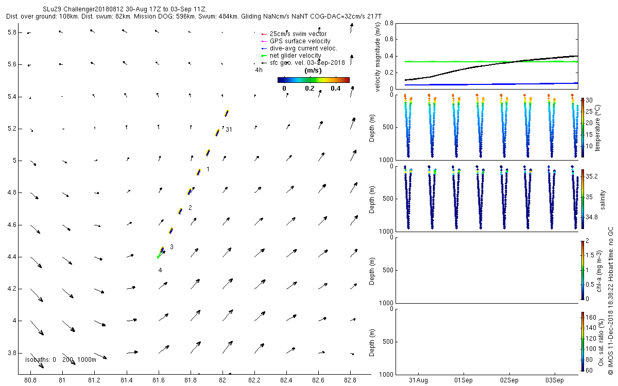Select the glider track waypoint labeled 2
Screen dimensions: 618x386
coord(190,208)
